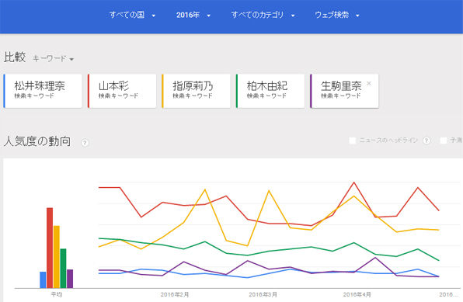Screen dimensions: 463x302
Task: Click the blue average bar in chart
Action: [x=43, y=279]
